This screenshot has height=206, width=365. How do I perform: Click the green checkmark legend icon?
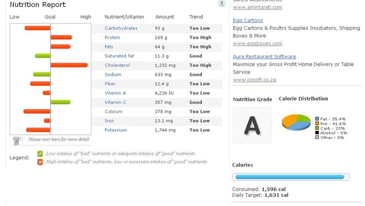coord(40,154)
